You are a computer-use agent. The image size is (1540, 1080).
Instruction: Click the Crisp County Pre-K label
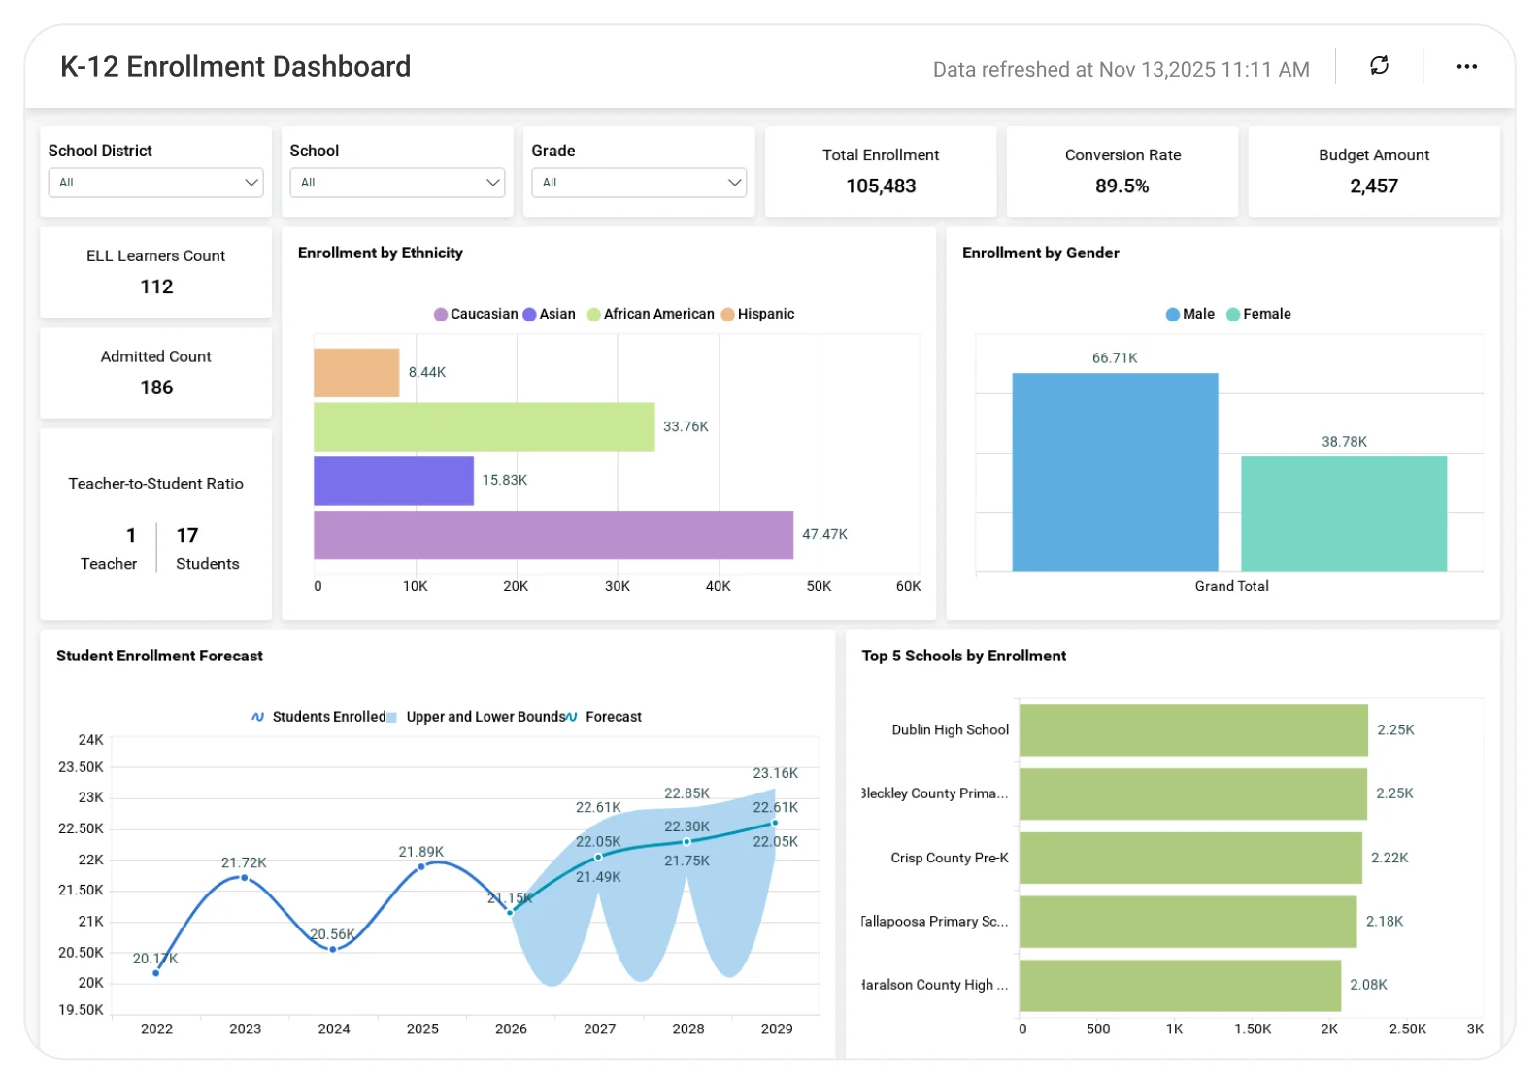[x=950, y=858]
